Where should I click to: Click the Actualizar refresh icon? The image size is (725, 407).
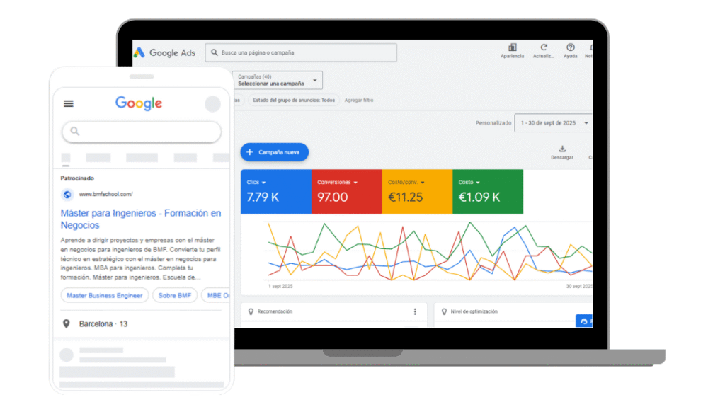(544, 47)
